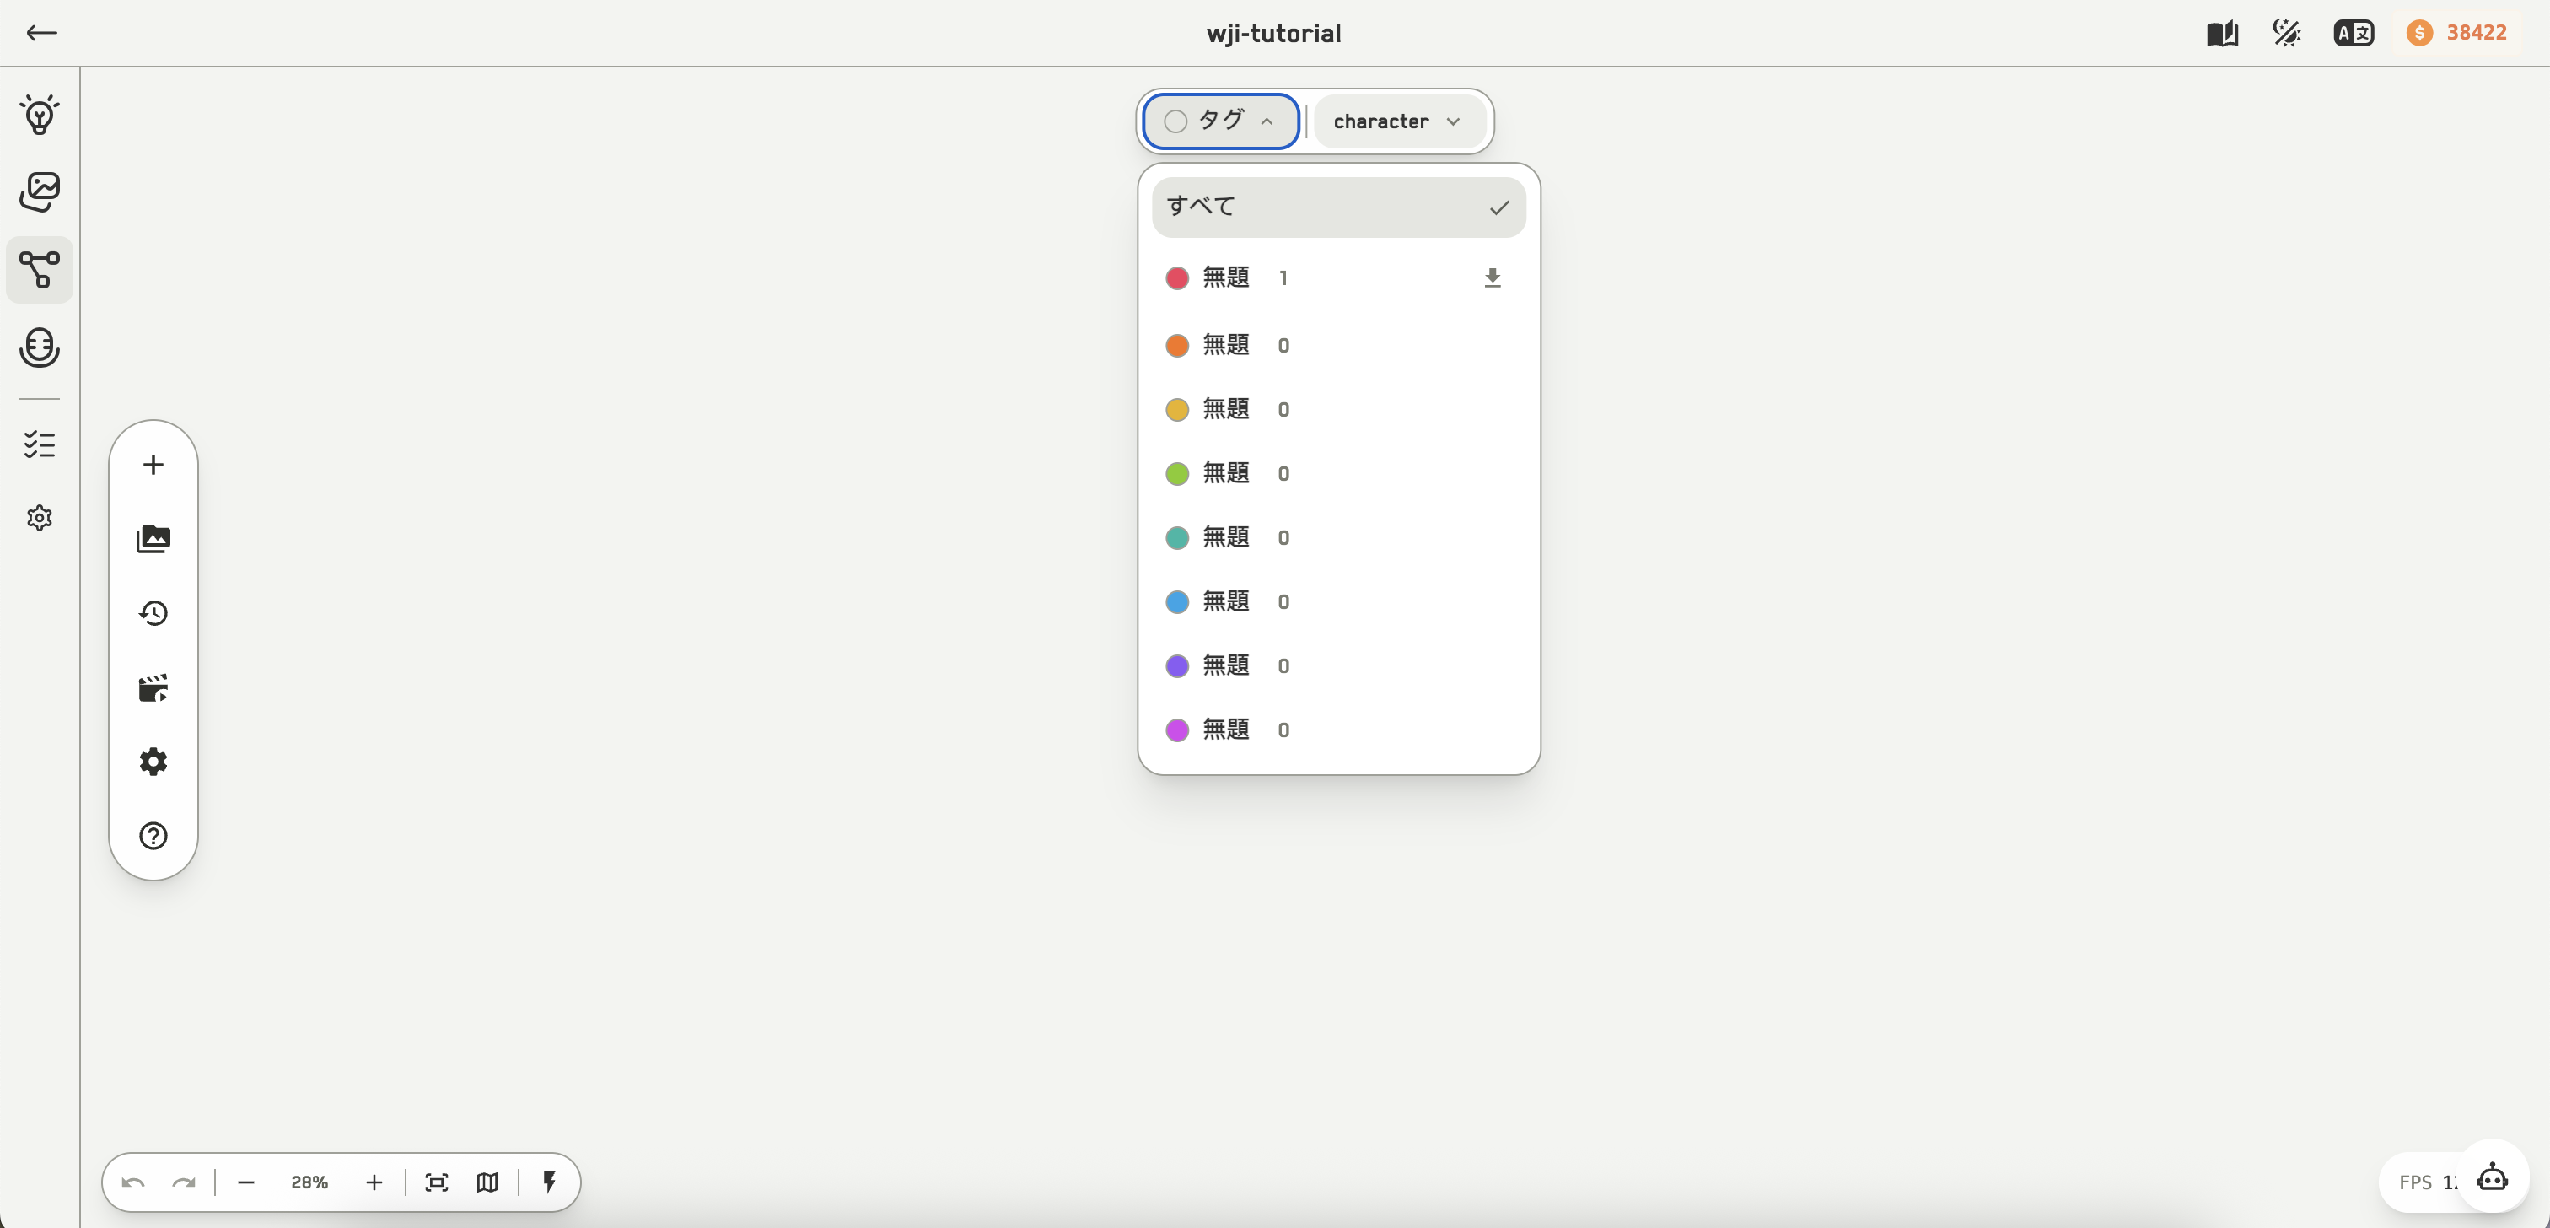Select the orange 無題 tag
This screenshot has height=1228, width=2550.
(1338, 346)
